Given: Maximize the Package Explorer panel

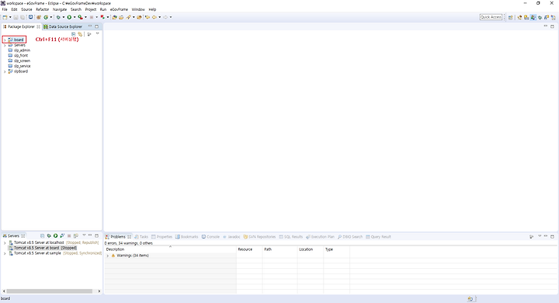Looking at the screenshot, I should pos(96,26).
